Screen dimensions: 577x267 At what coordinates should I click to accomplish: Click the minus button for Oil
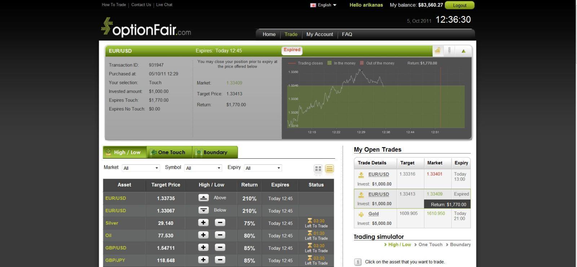coord(220,235)
